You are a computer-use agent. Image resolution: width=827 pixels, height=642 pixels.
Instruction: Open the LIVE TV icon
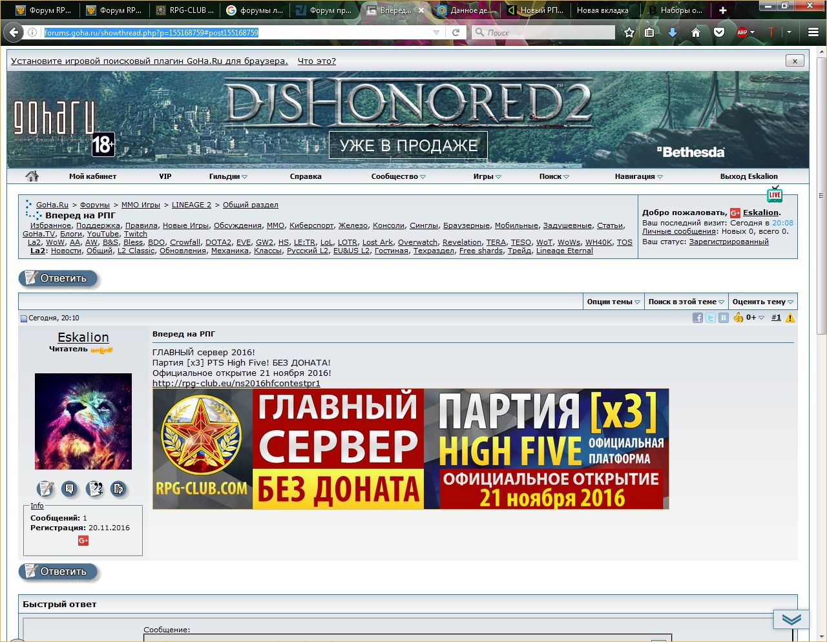[774, 194]
